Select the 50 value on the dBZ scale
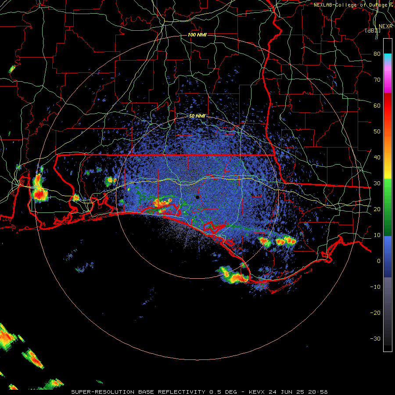This screenshot has width=395, height=395. 377,132
